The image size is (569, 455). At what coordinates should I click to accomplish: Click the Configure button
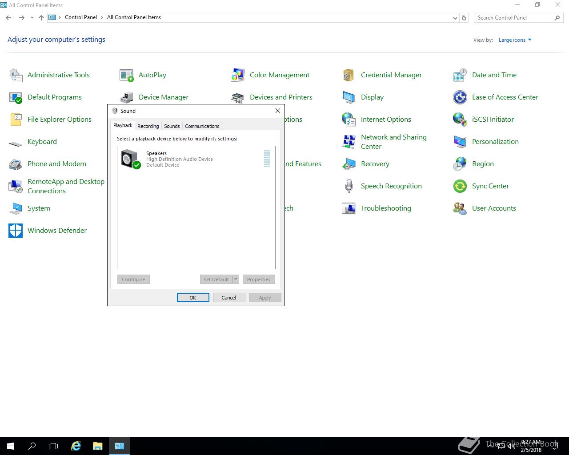[133, 279]
